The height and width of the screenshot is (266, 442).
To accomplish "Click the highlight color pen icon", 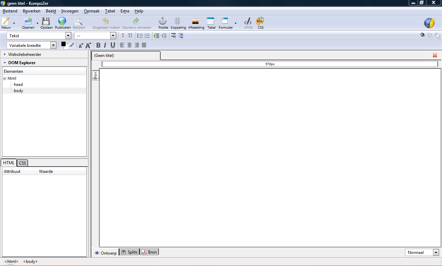I will click(71, 45).
